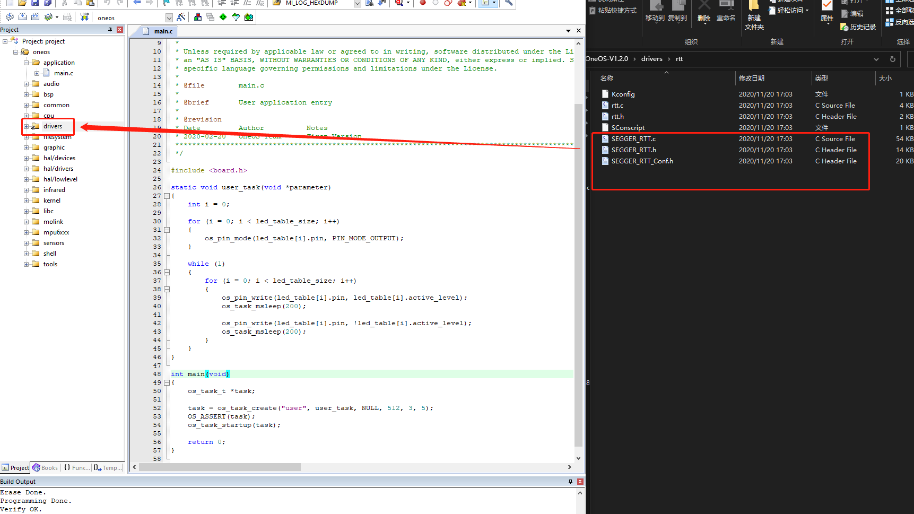The image size is (914, 514).
Task: Open the Pack Installer icon
Action: pos(249,17)
